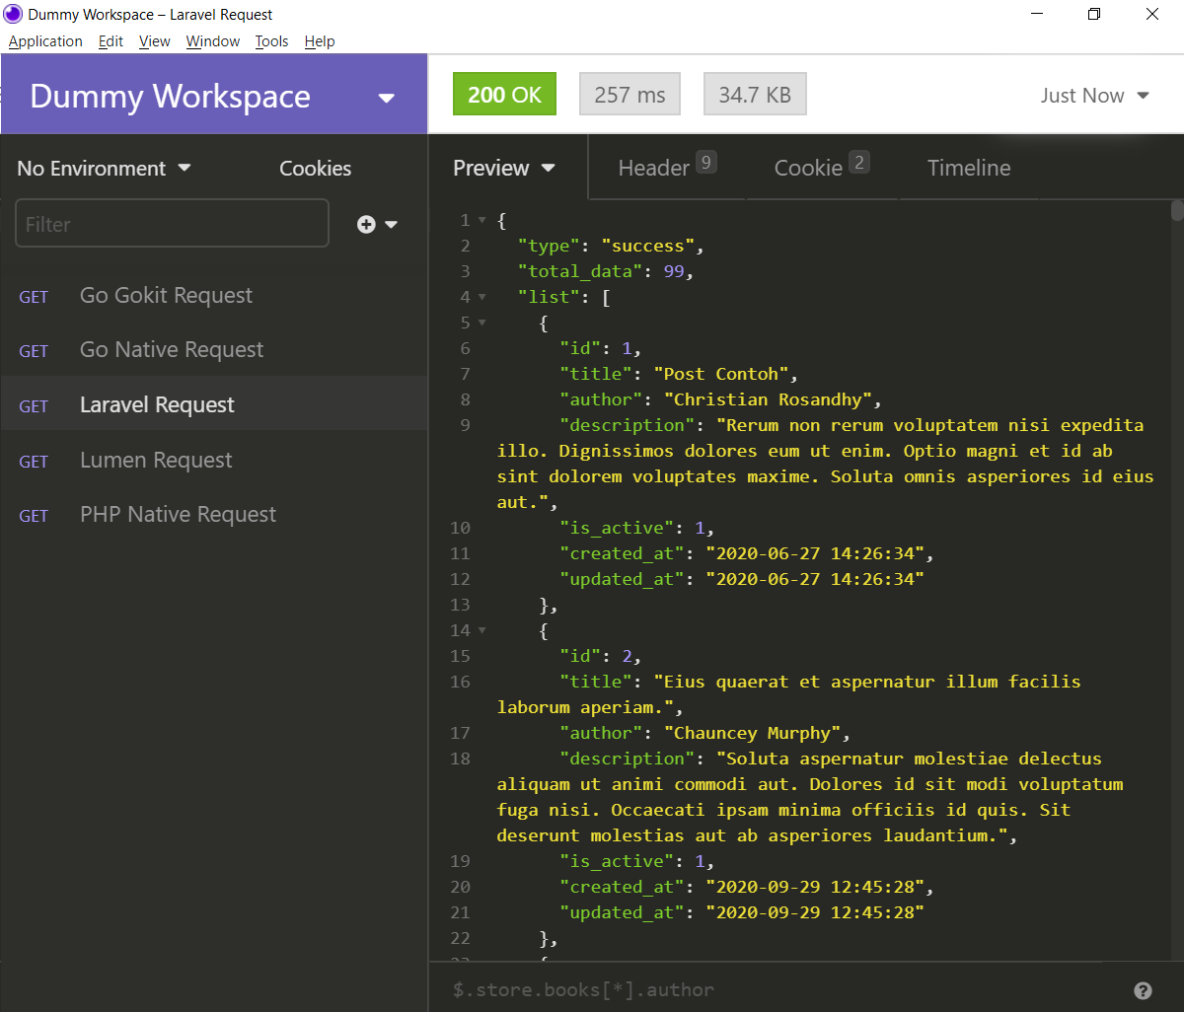Click the Cookie tab count badge 2
1184x1012 pixels.
[859, 162]
